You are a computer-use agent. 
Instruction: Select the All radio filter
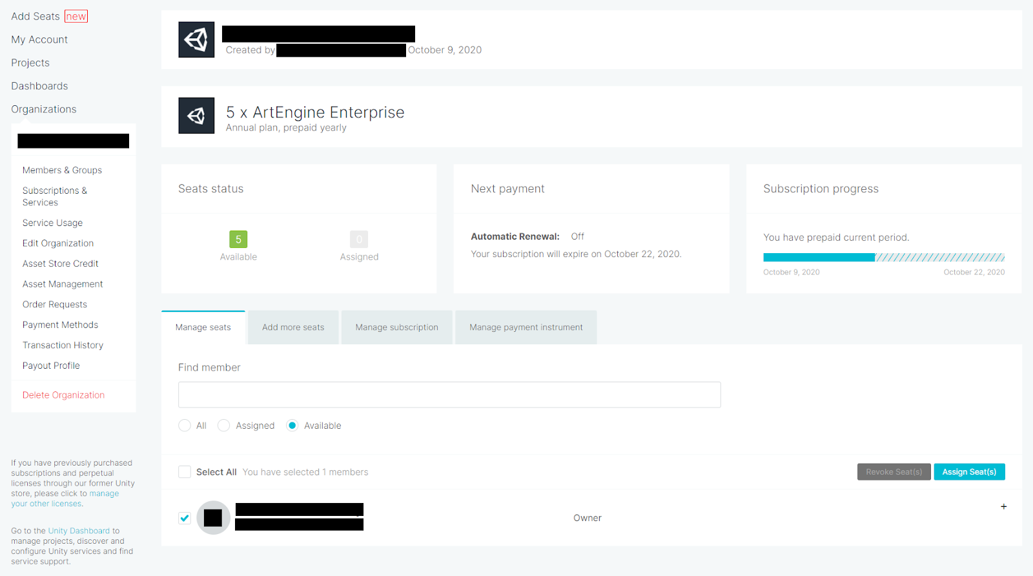pos(185,426)
